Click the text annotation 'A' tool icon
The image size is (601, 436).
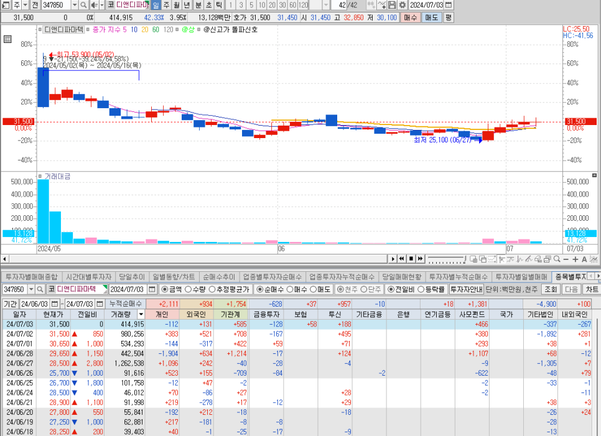click(584, 259)
